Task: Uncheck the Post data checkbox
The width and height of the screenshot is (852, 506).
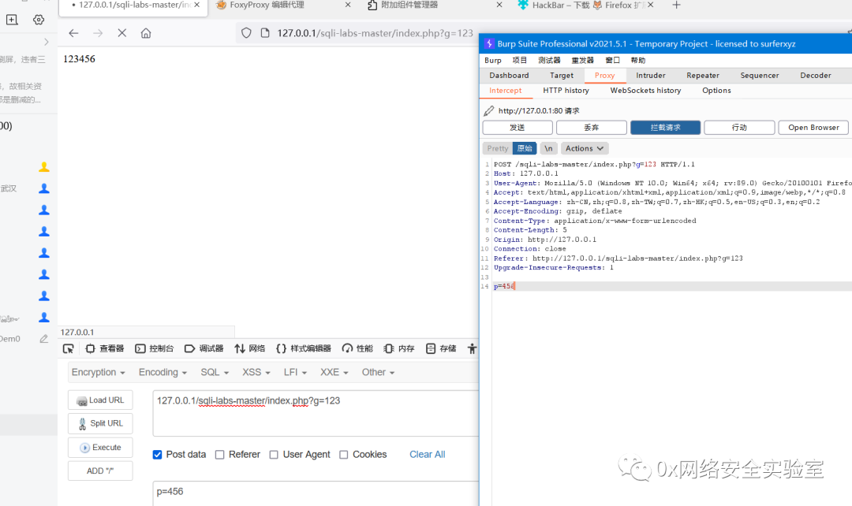Action: (157, 455)
